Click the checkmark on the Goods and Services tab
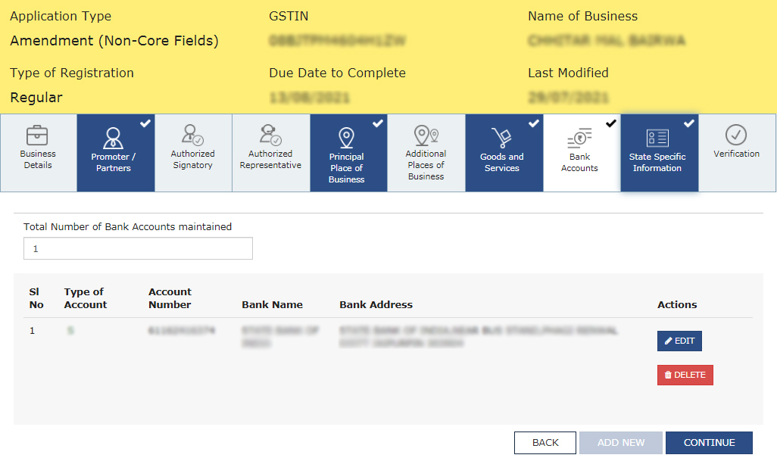This screenshot has height=458, width=777. (x=533, y=123)
